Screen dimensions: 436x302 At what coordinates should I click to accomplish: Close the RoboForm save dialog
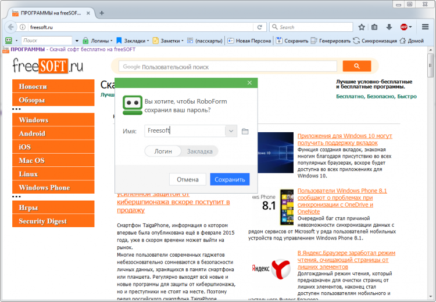249,83
